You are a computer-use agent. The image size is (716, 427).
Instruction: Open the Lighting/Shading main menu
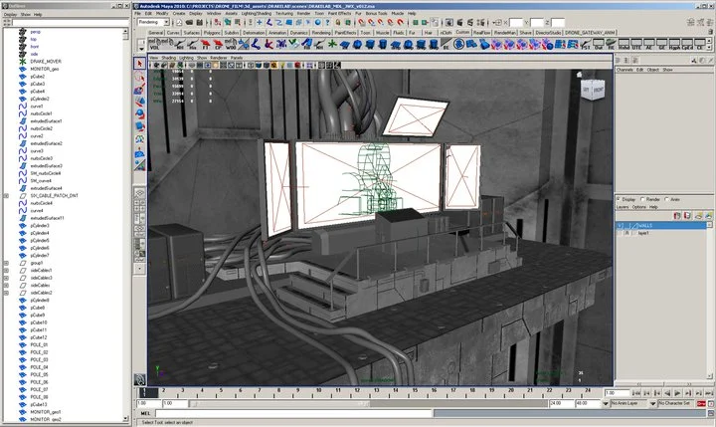[x=257, y=14]
